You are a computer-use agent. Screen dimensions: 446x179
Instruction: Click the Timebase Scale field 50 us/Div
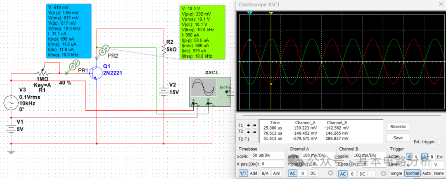pos(267,156)
